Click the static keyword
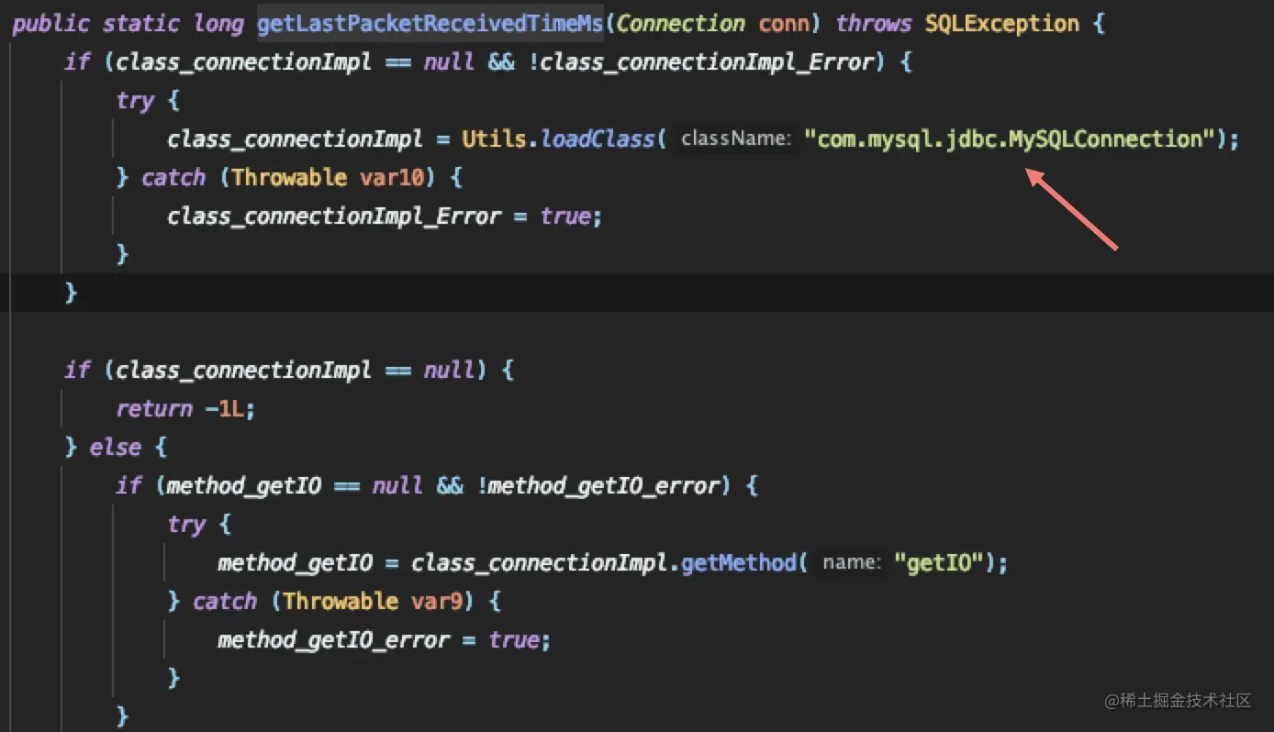Image resolution: width=1274 pixels, height=732 pixels. click(x=141, y=23)
